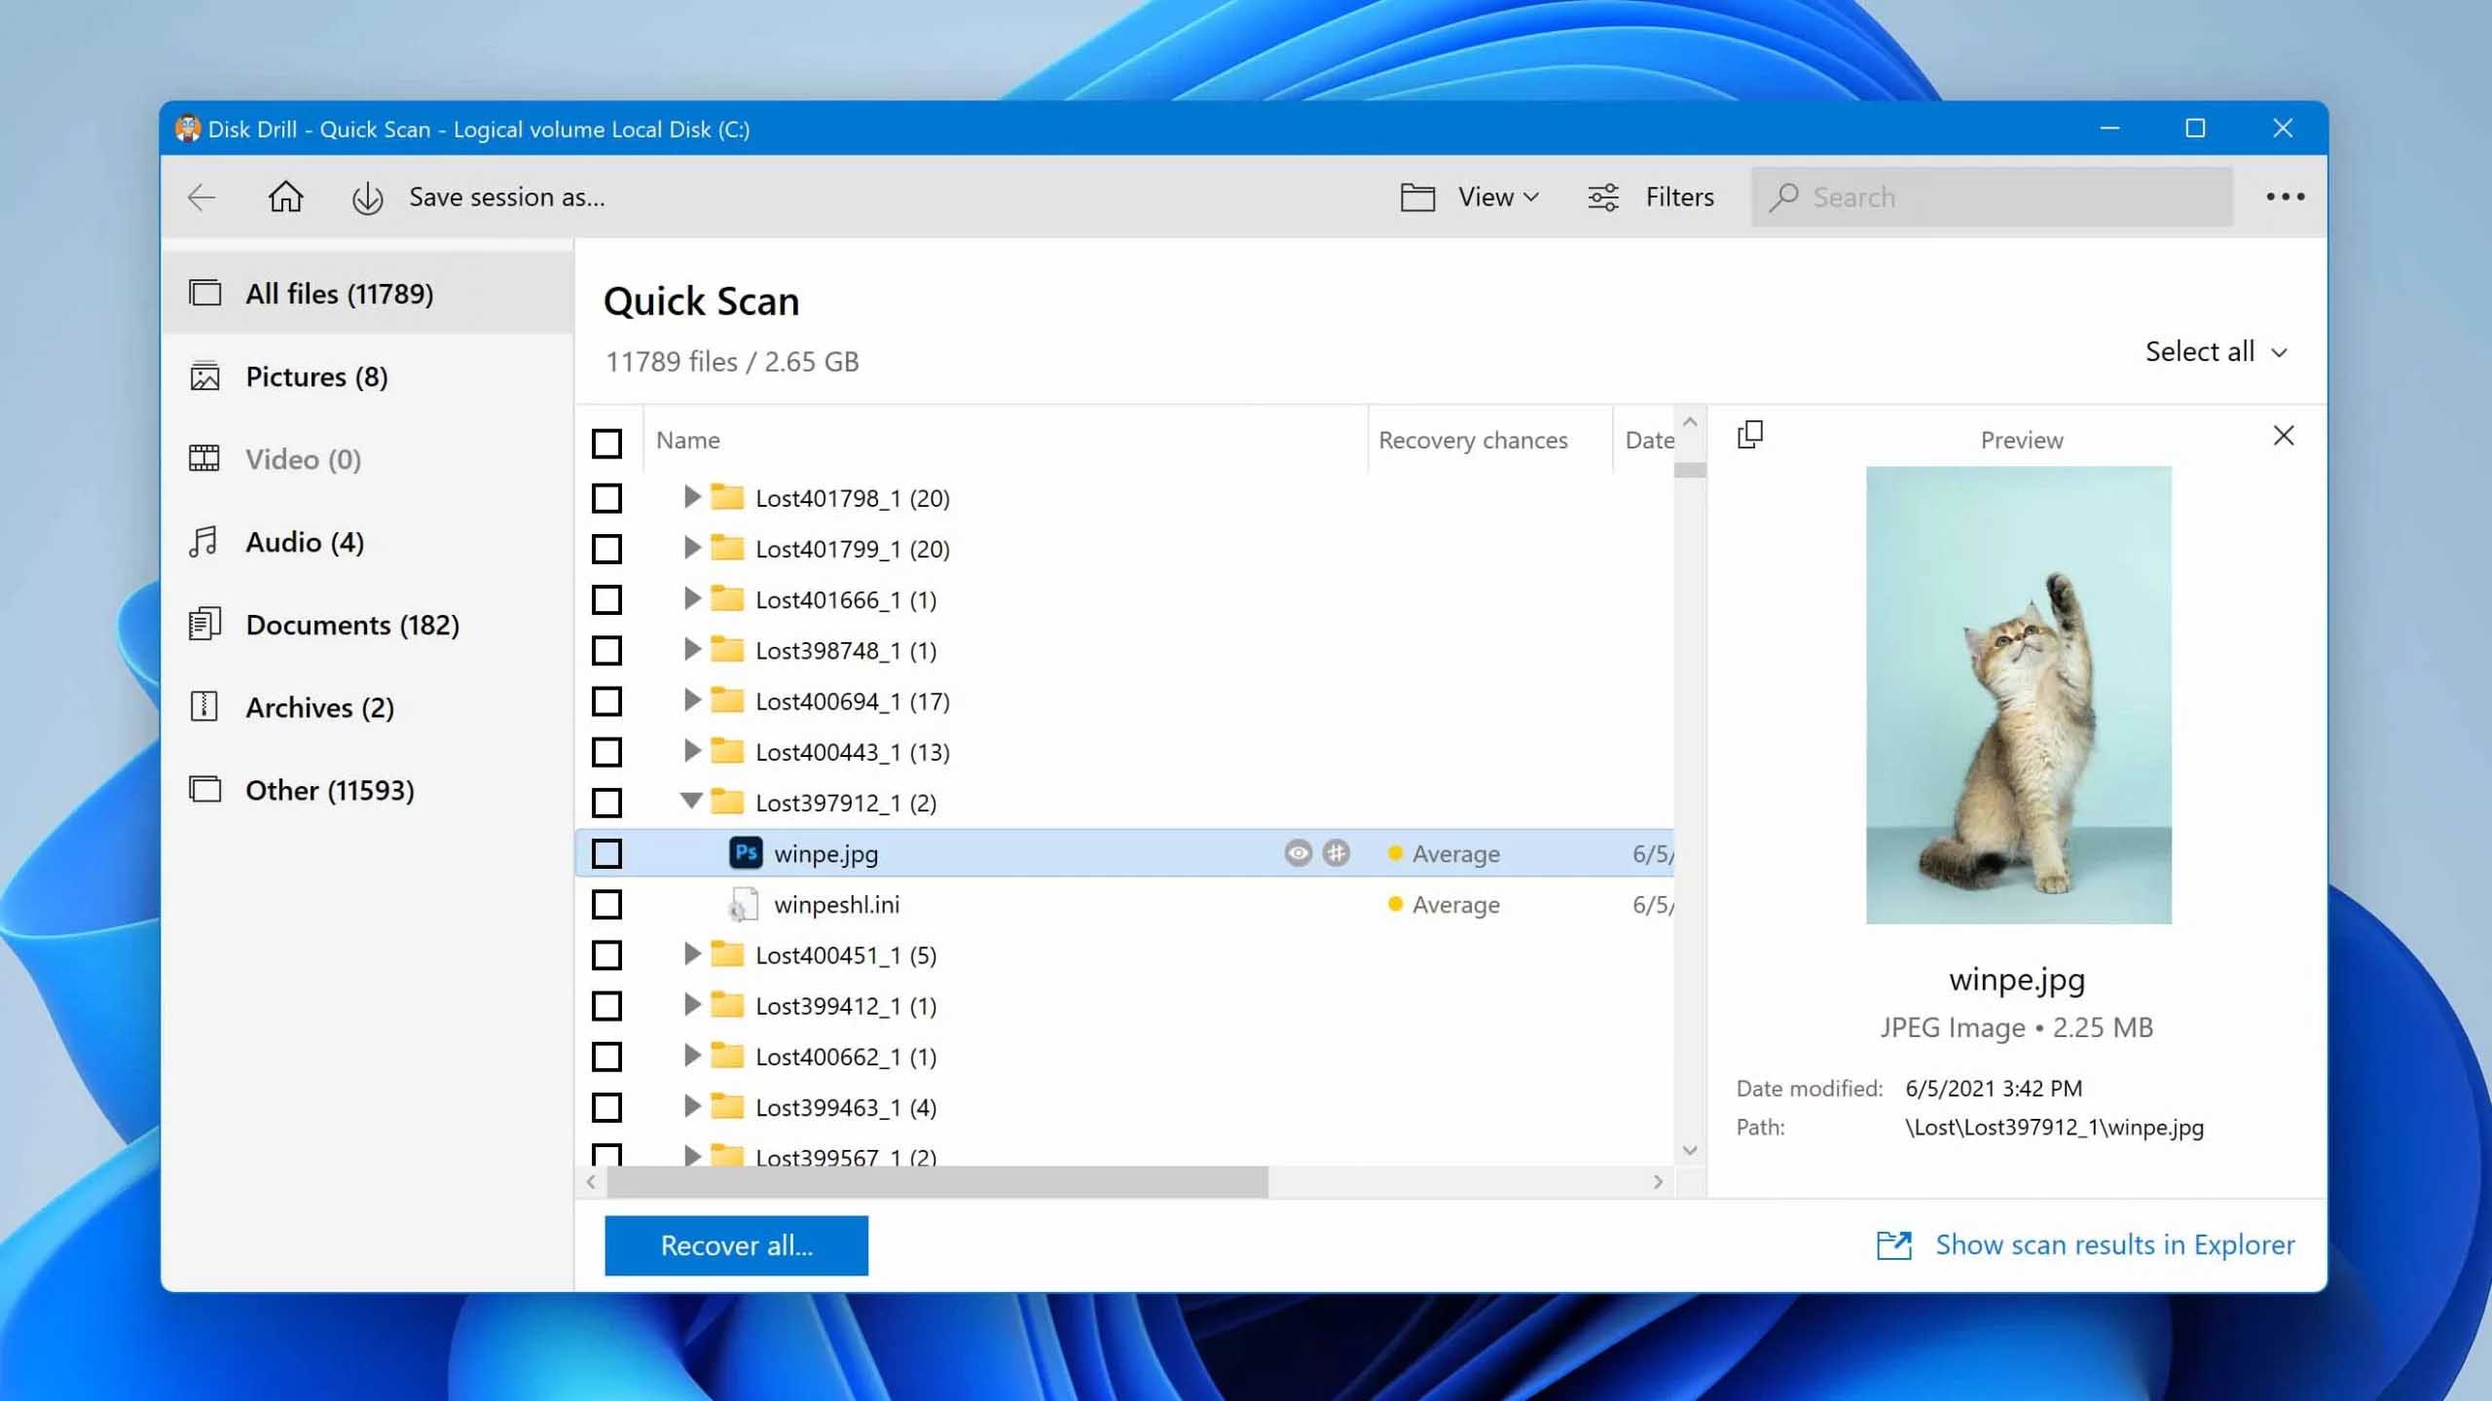Click the magnifier icon in Search
The height and width of the screenshot is (1401, 2492).
click(x=1783, y=197)
